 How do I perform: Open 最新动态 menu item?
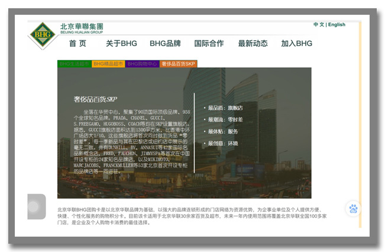click(x=253, y=44)
